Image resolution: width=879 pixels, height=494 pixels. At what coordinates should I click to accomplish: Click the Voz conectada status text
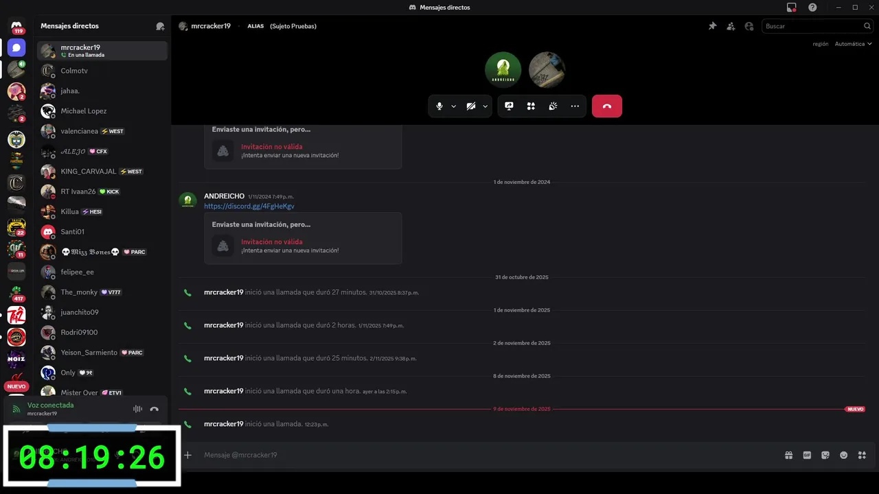(50, 405)
